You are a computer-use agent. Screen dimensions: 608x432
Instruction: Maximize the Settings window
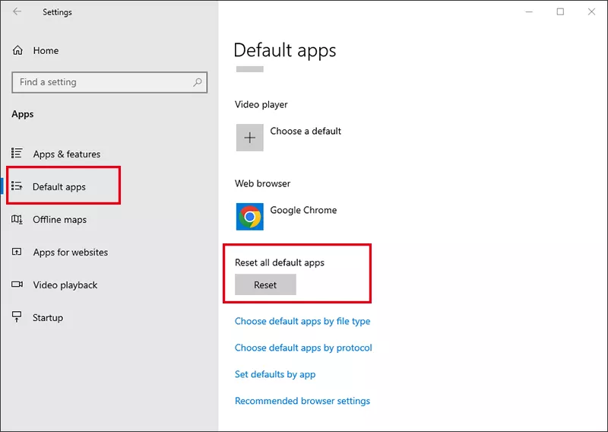[560, 11]
